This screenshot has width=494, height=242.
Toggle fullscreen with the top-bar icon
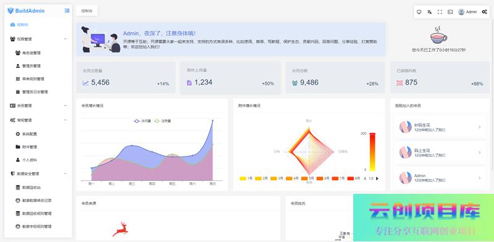[x=440, y=12]
